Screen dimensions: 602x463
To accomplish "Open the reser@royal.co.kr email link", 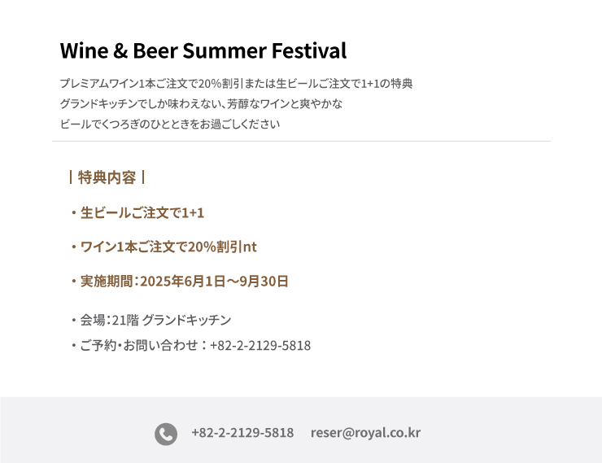I will point(365,433).
